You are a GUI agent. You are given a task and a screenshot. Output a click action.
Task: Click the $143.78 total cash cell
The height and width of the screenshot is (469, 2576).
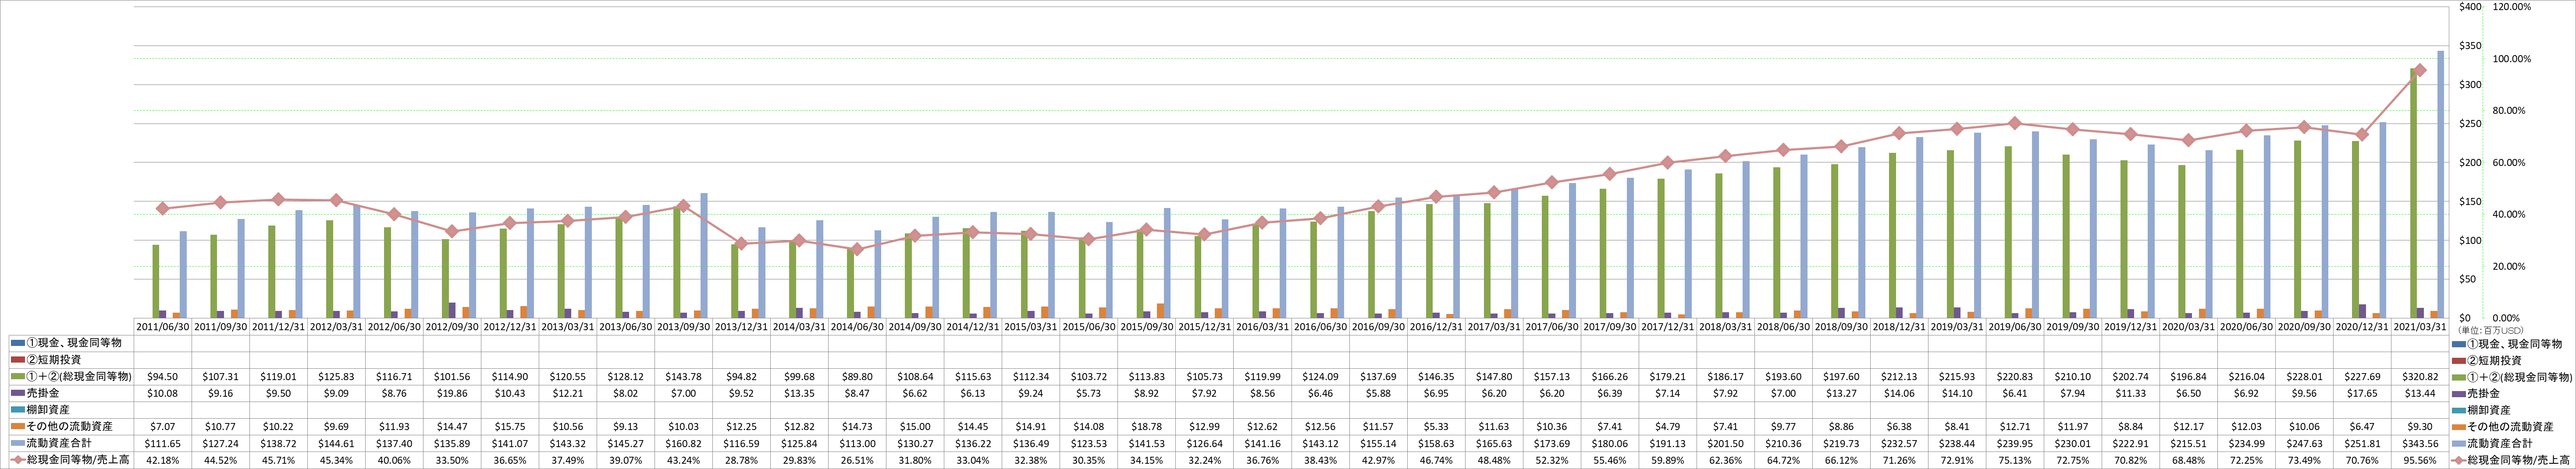tap(684, 376)
